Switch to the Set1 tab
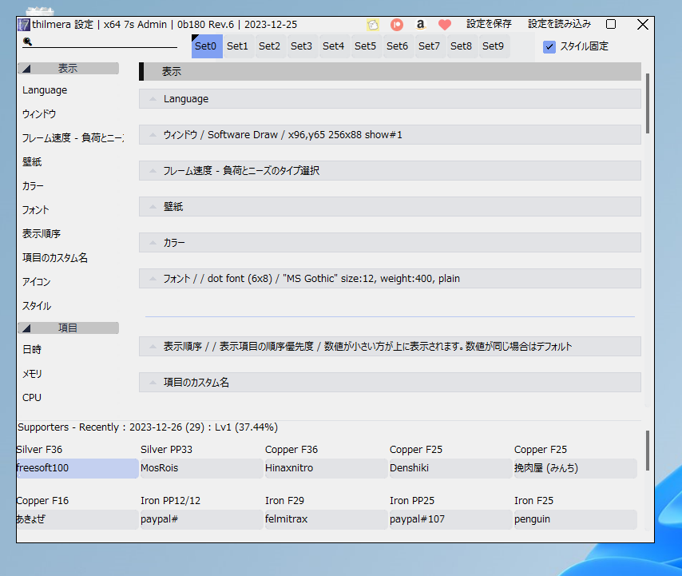Viewport: 682px width, 576px height. point(237,46)
